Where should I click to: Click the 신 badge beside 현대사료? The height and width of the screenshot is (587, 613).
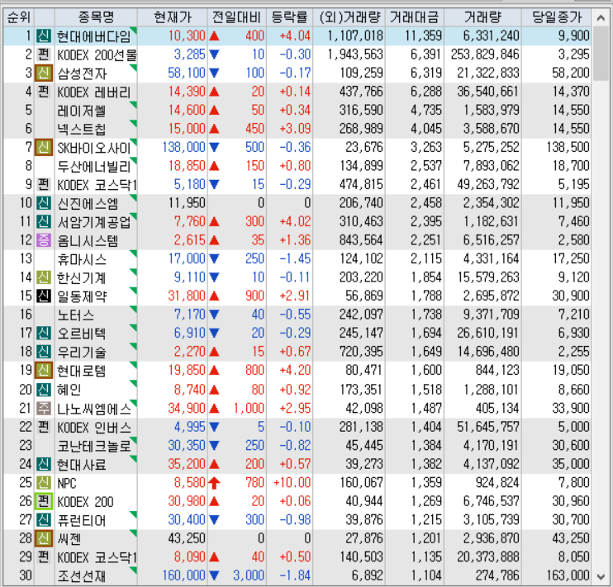click(x=44, y=464)
